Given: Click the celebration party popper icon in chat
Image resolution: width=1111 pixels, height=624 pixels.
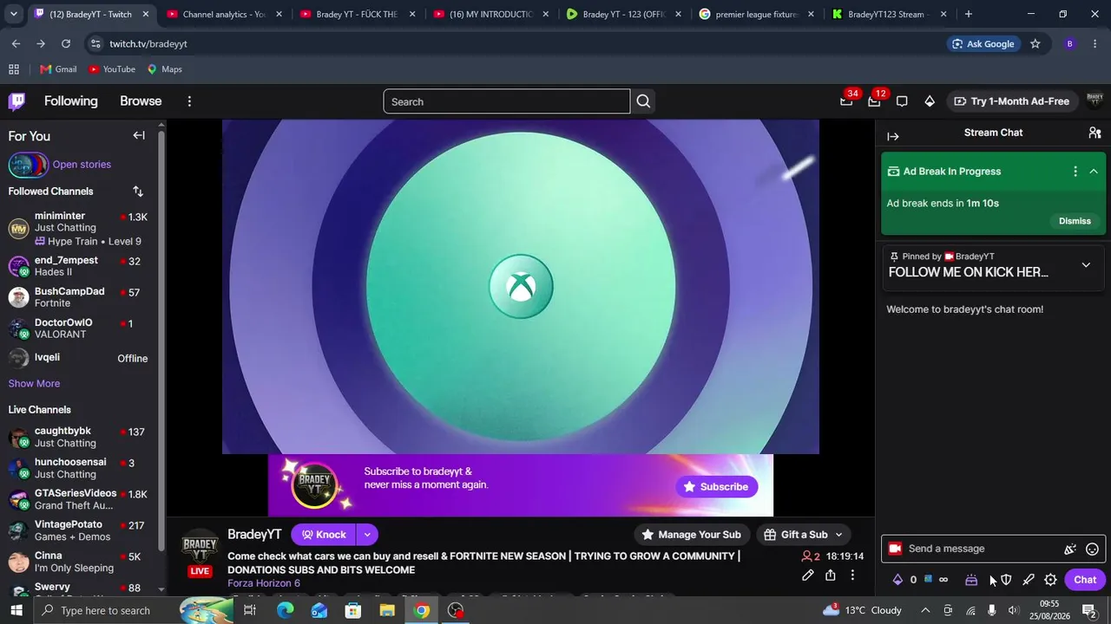Looking at the screenshot, I should 1070,549.
